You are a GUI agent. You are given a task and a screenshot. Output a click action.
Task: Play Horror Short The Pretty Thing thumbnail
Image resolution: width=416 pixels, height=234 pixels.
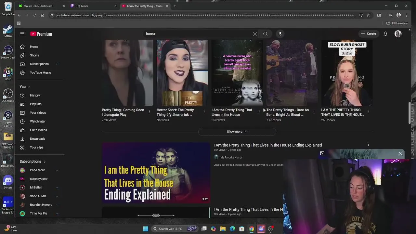(182, 73)
